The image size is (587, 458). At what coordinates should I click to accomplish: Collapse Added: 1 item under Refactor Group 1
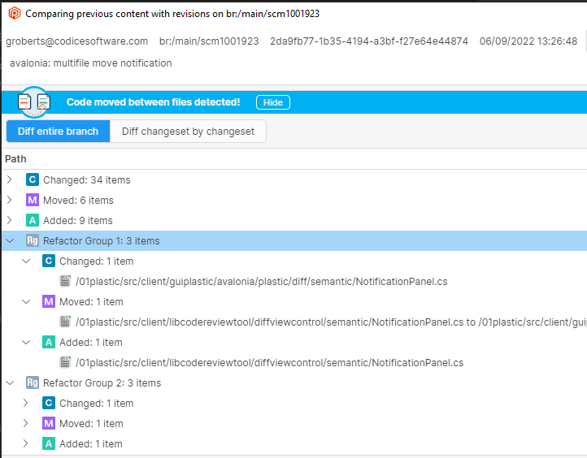[x=26, y=343]
